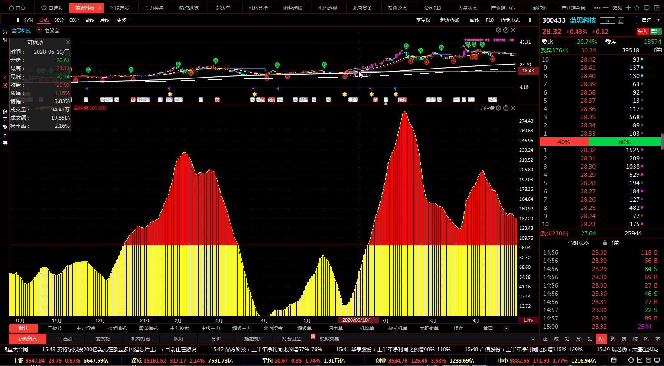Switch chart period to 60分
The height and width of the screenshot is (366, 664).
(x=74, y=20)
